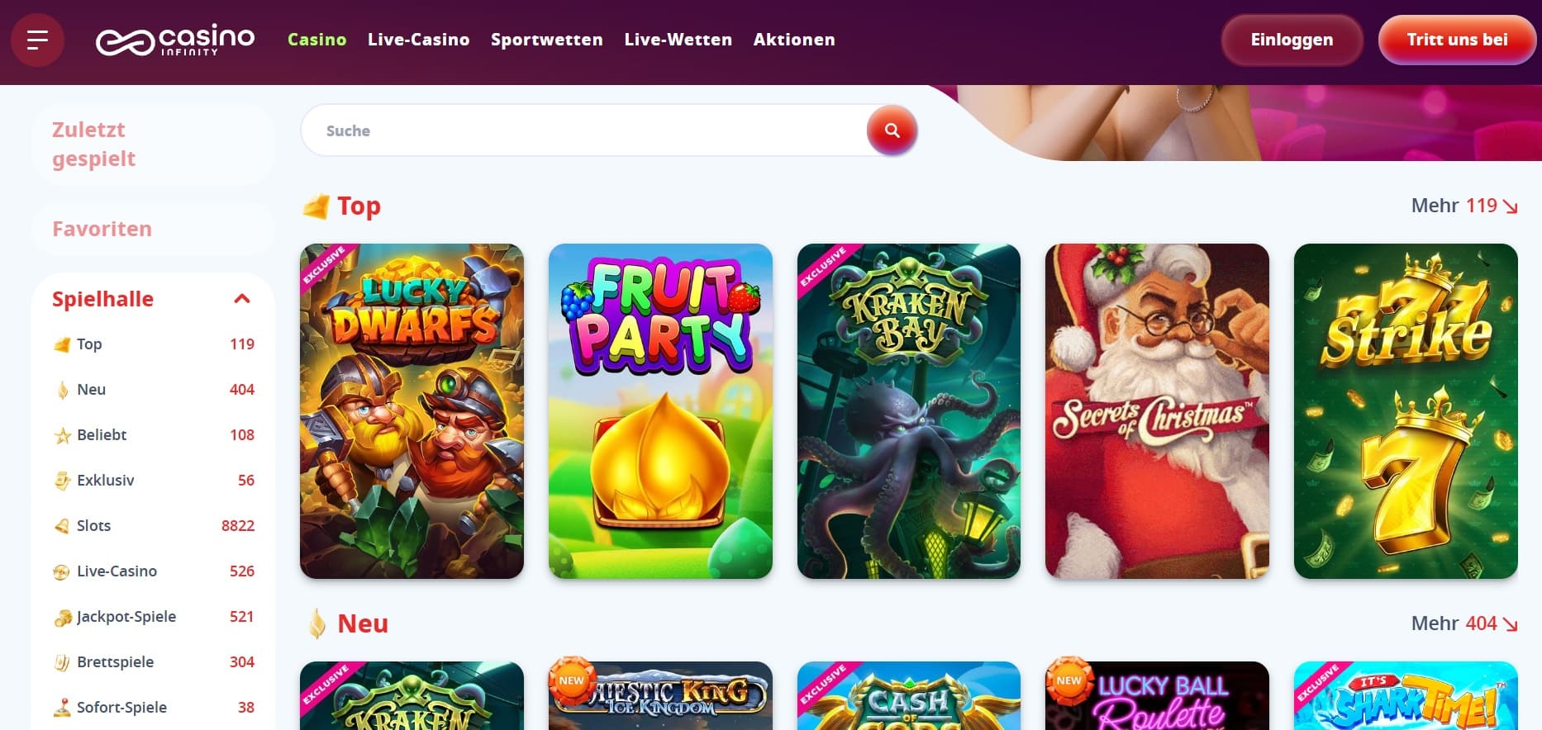Viewport: 1542px width, 730px height.
Task: Click the Live-Casino roulette icon in sidebar
Action: click(62, 571)
